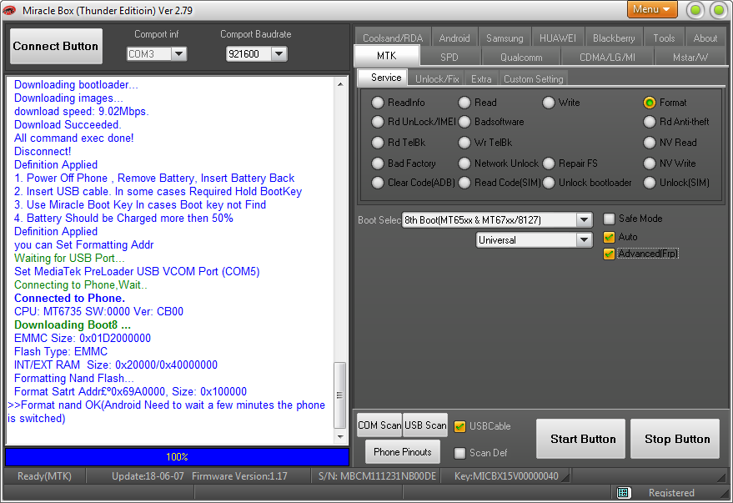Switch to the Qualcomm tab
This screenshot has height=503, width=733.
[521, 57]
